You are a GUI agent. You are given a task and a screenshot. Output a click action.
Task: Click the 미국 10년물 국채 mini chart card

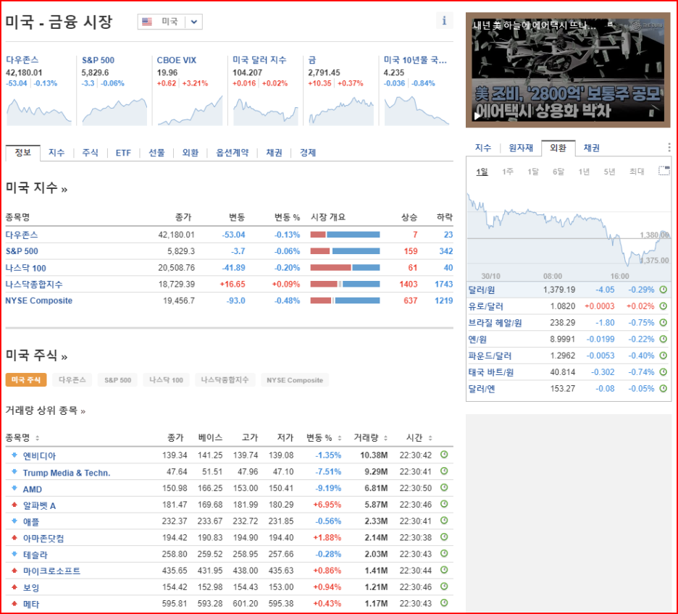point(417,91)
